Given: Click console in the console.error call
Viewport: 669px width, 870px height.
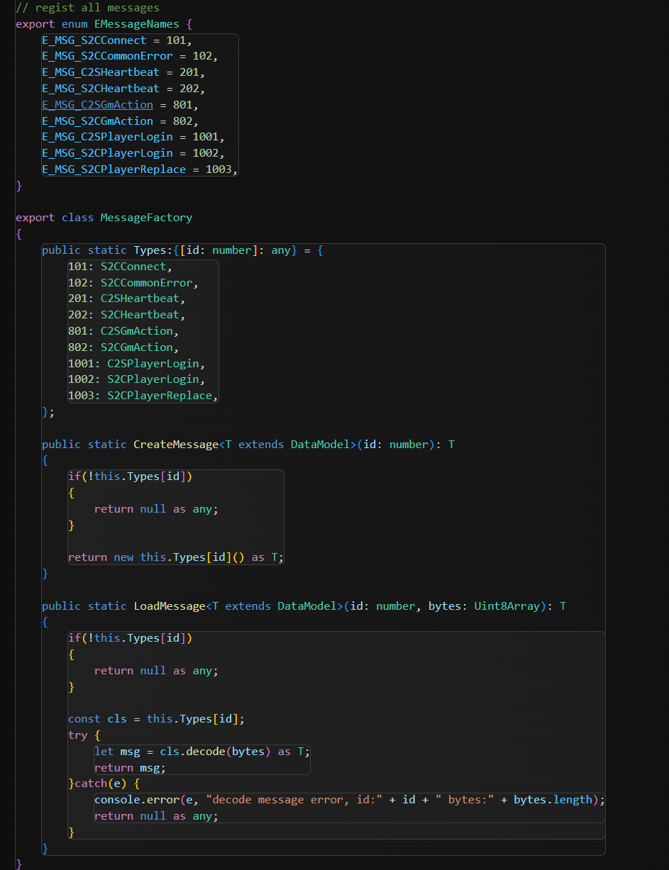Looking at the screenshot, I should (117, 800).
